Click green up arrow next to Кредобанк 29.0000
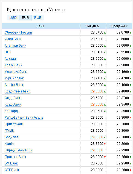133x174 pixels. point(105,104)
